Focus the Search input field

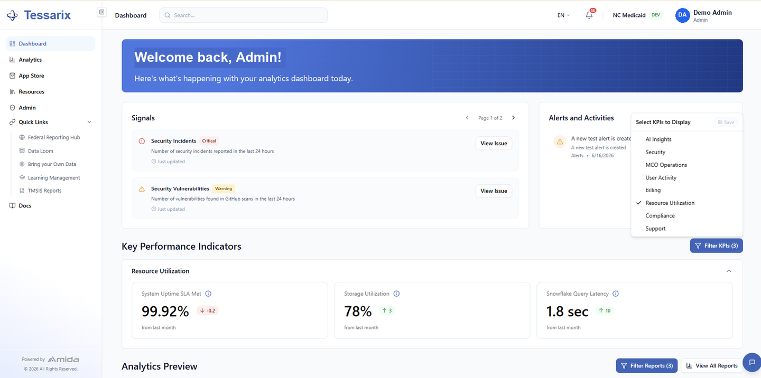(243, 15)
